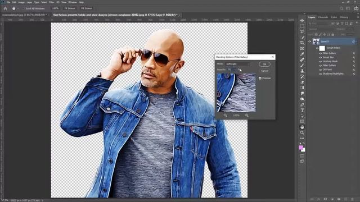Open blending options icon for Smart Blur
The image size is (360, 202).
tap(354, 57)
